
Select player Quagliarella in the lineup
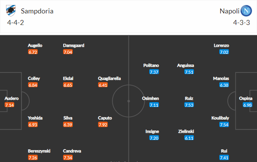pyautogui.click(x=109, y=78)
